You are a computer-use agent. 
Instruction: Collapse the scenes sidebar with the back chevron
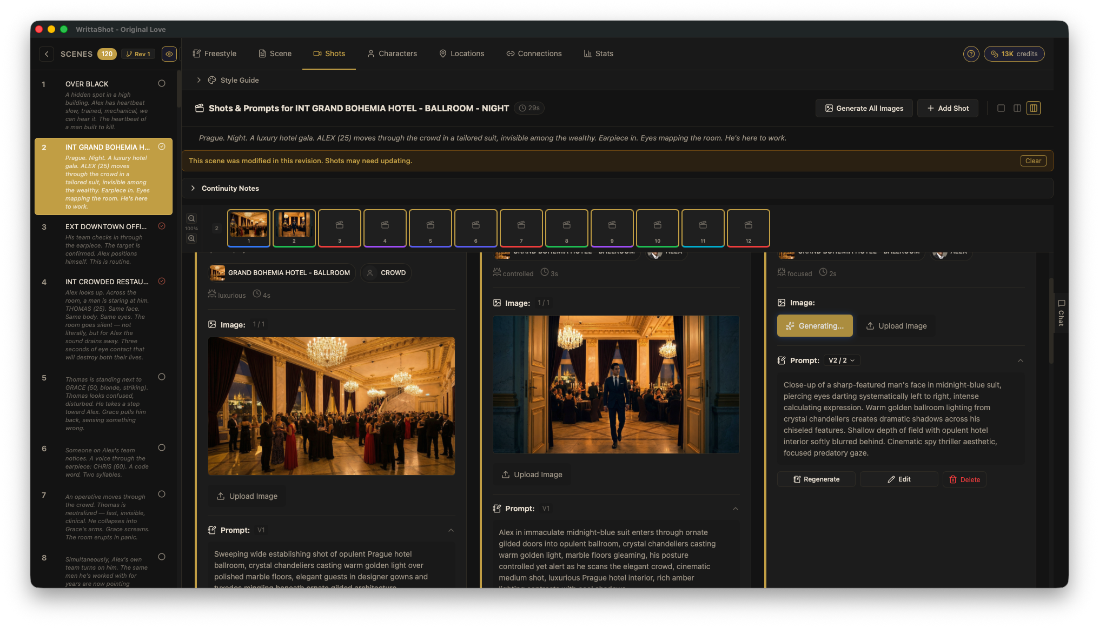pyautogui.click(x=47, y=54)
